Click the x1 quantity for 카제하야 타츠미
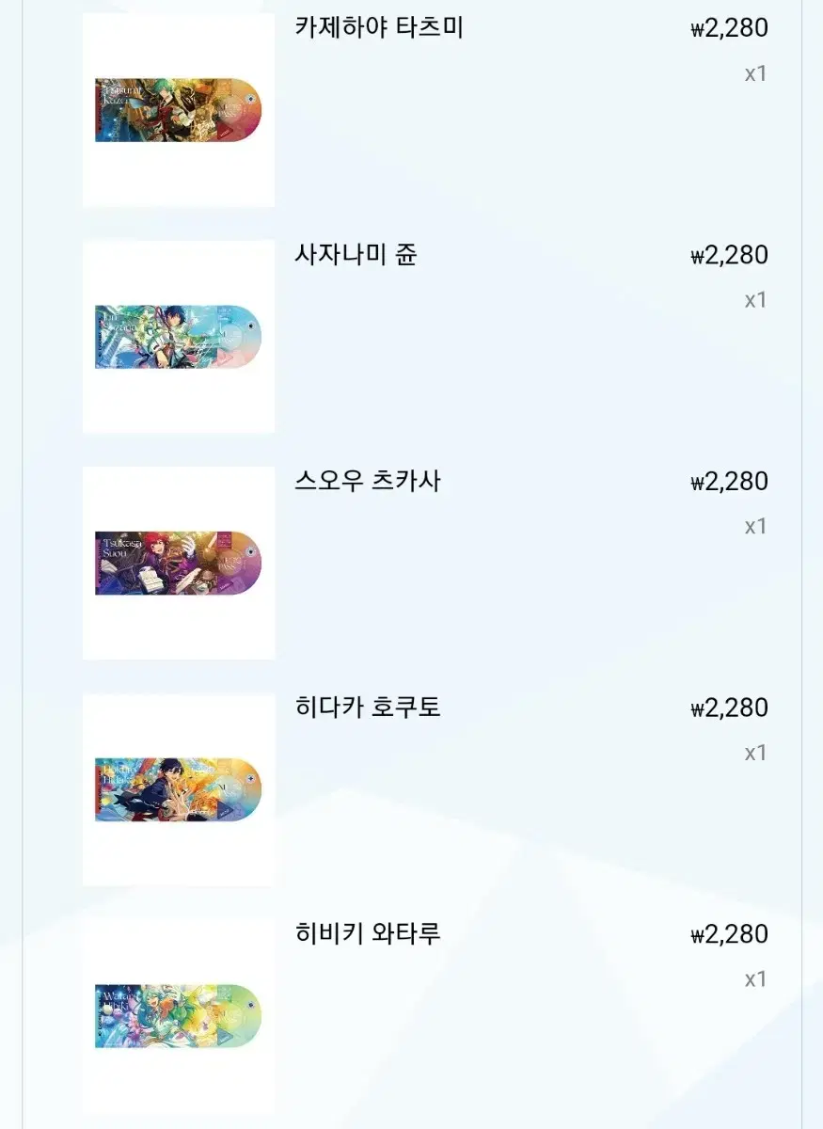This screenshot has height=1129, width=823. point(755,73)
